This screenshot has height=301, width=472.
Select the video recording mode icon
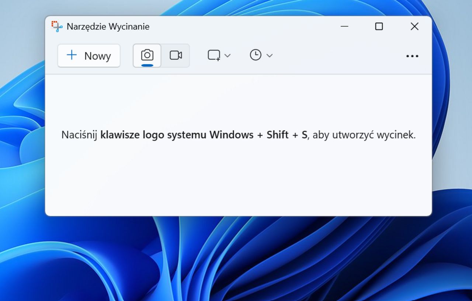176,55
